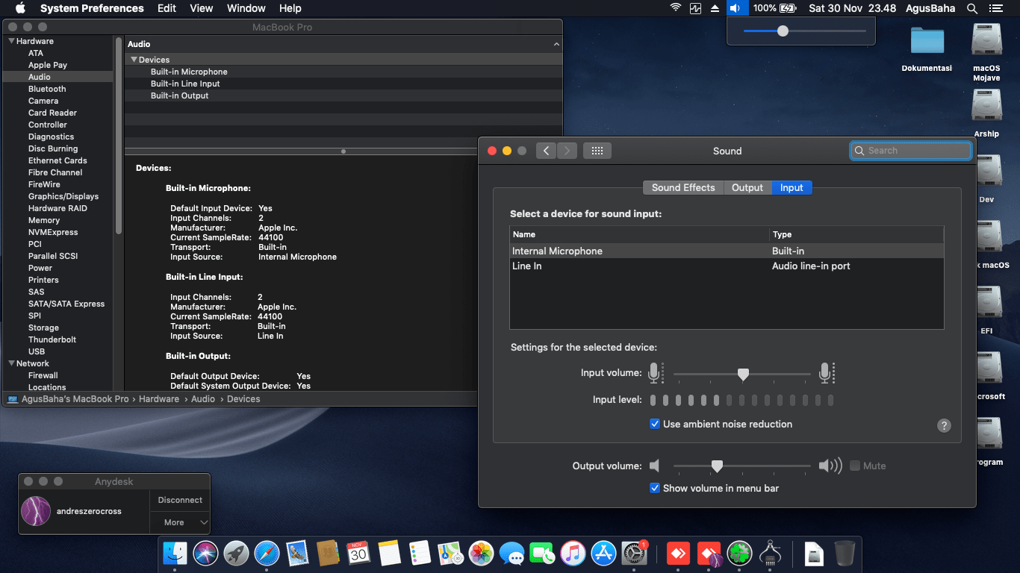This screenshot has height=573, width=1020.
Task: Open System Information chip icon in dock
Action: tap(770, 554)
